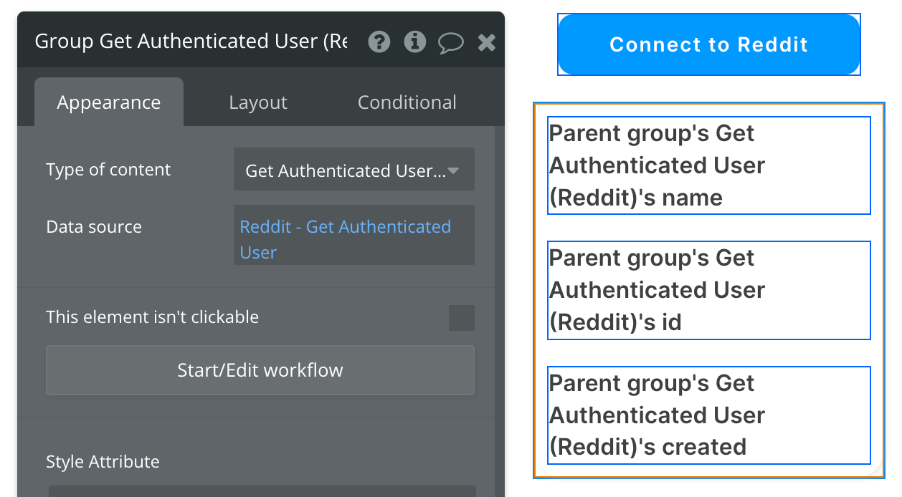Click the Type of content label

[108, 170]
